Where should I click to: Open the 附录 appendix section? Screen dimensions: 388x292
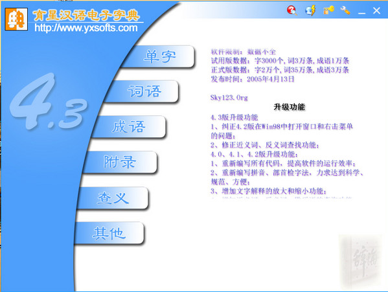pyautogui.click(x=120, y=162)
